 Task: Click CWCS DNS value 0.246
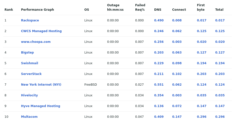coord(159,31)
